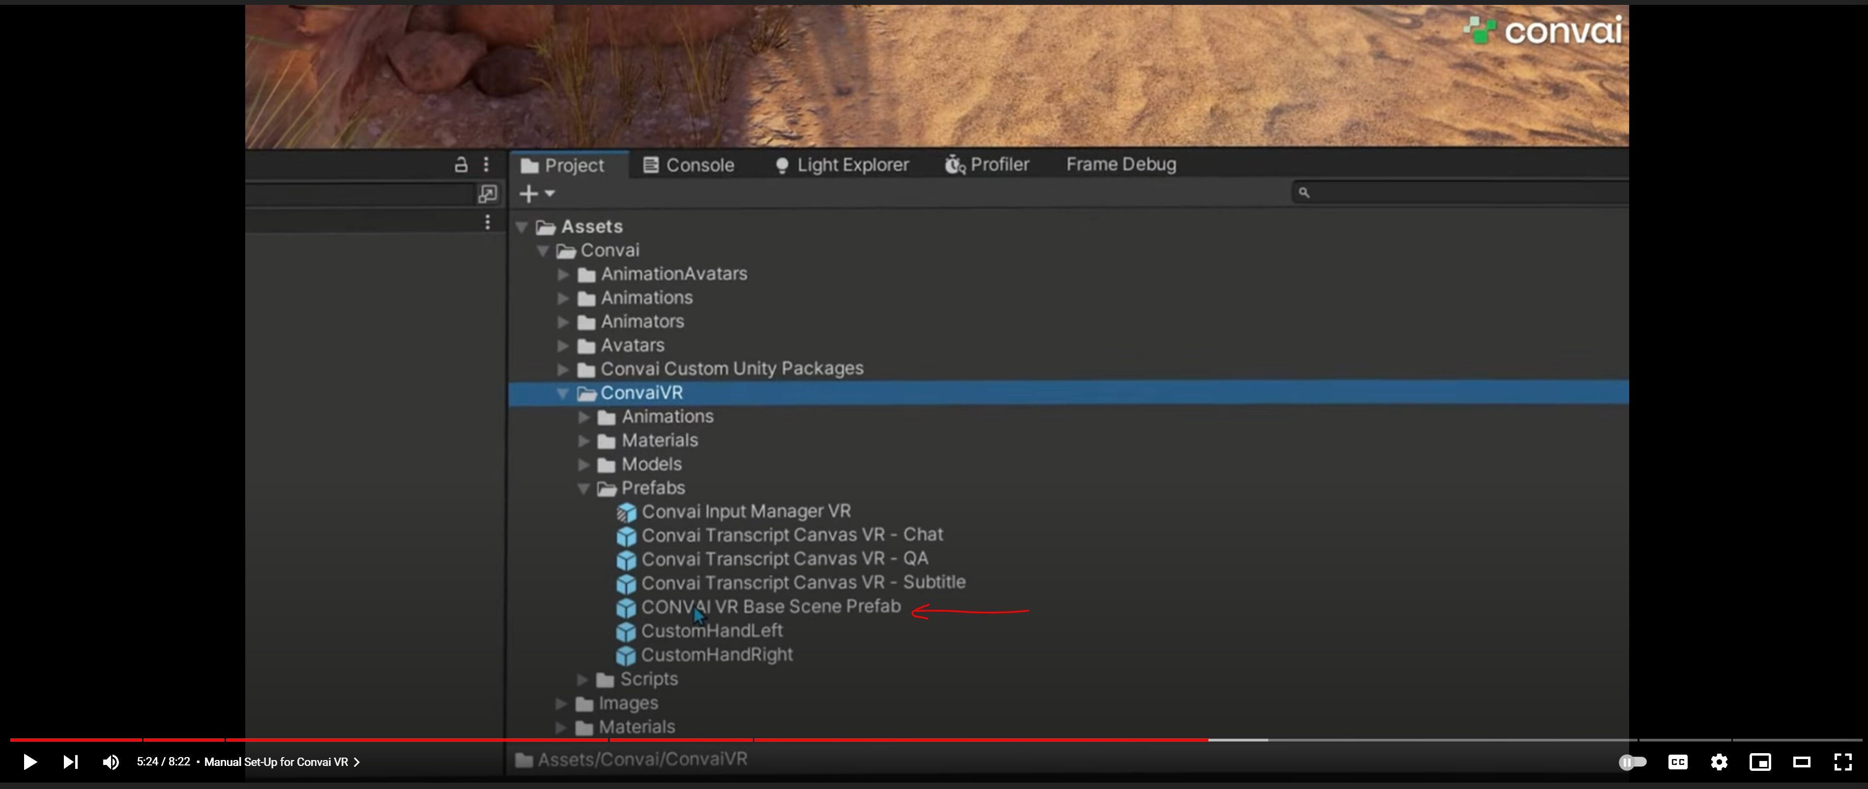The width and height of the screenshot is (1868, 789).
Task: Toggle closed captions
Action: pyautogui.click(x=1678, y=762)
